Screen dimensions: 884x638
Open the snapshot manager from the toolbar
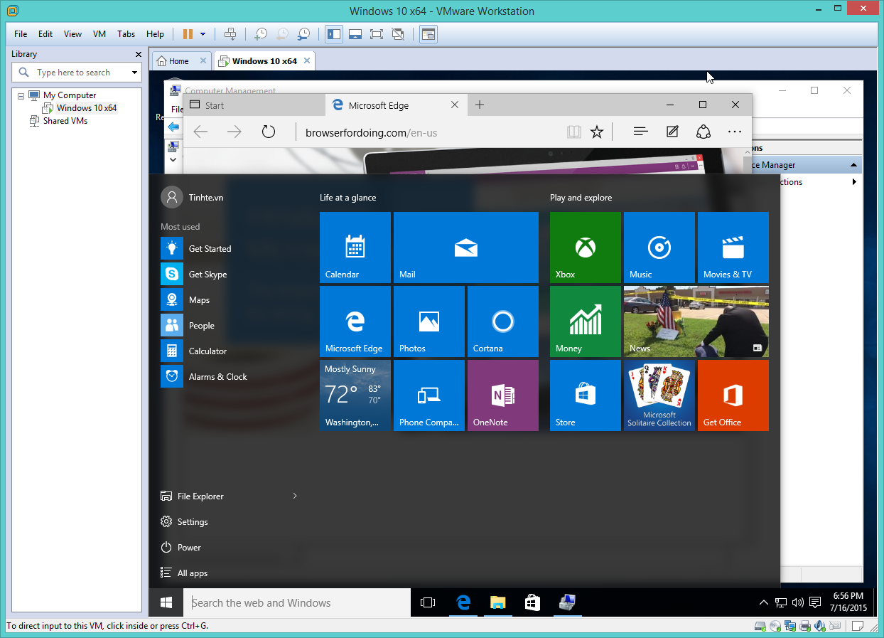point(303,33)
